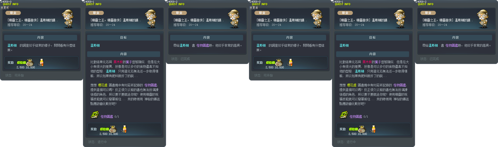Click the 经验值 badge in the 变更后 24058-0 panel

click(270, 63)
